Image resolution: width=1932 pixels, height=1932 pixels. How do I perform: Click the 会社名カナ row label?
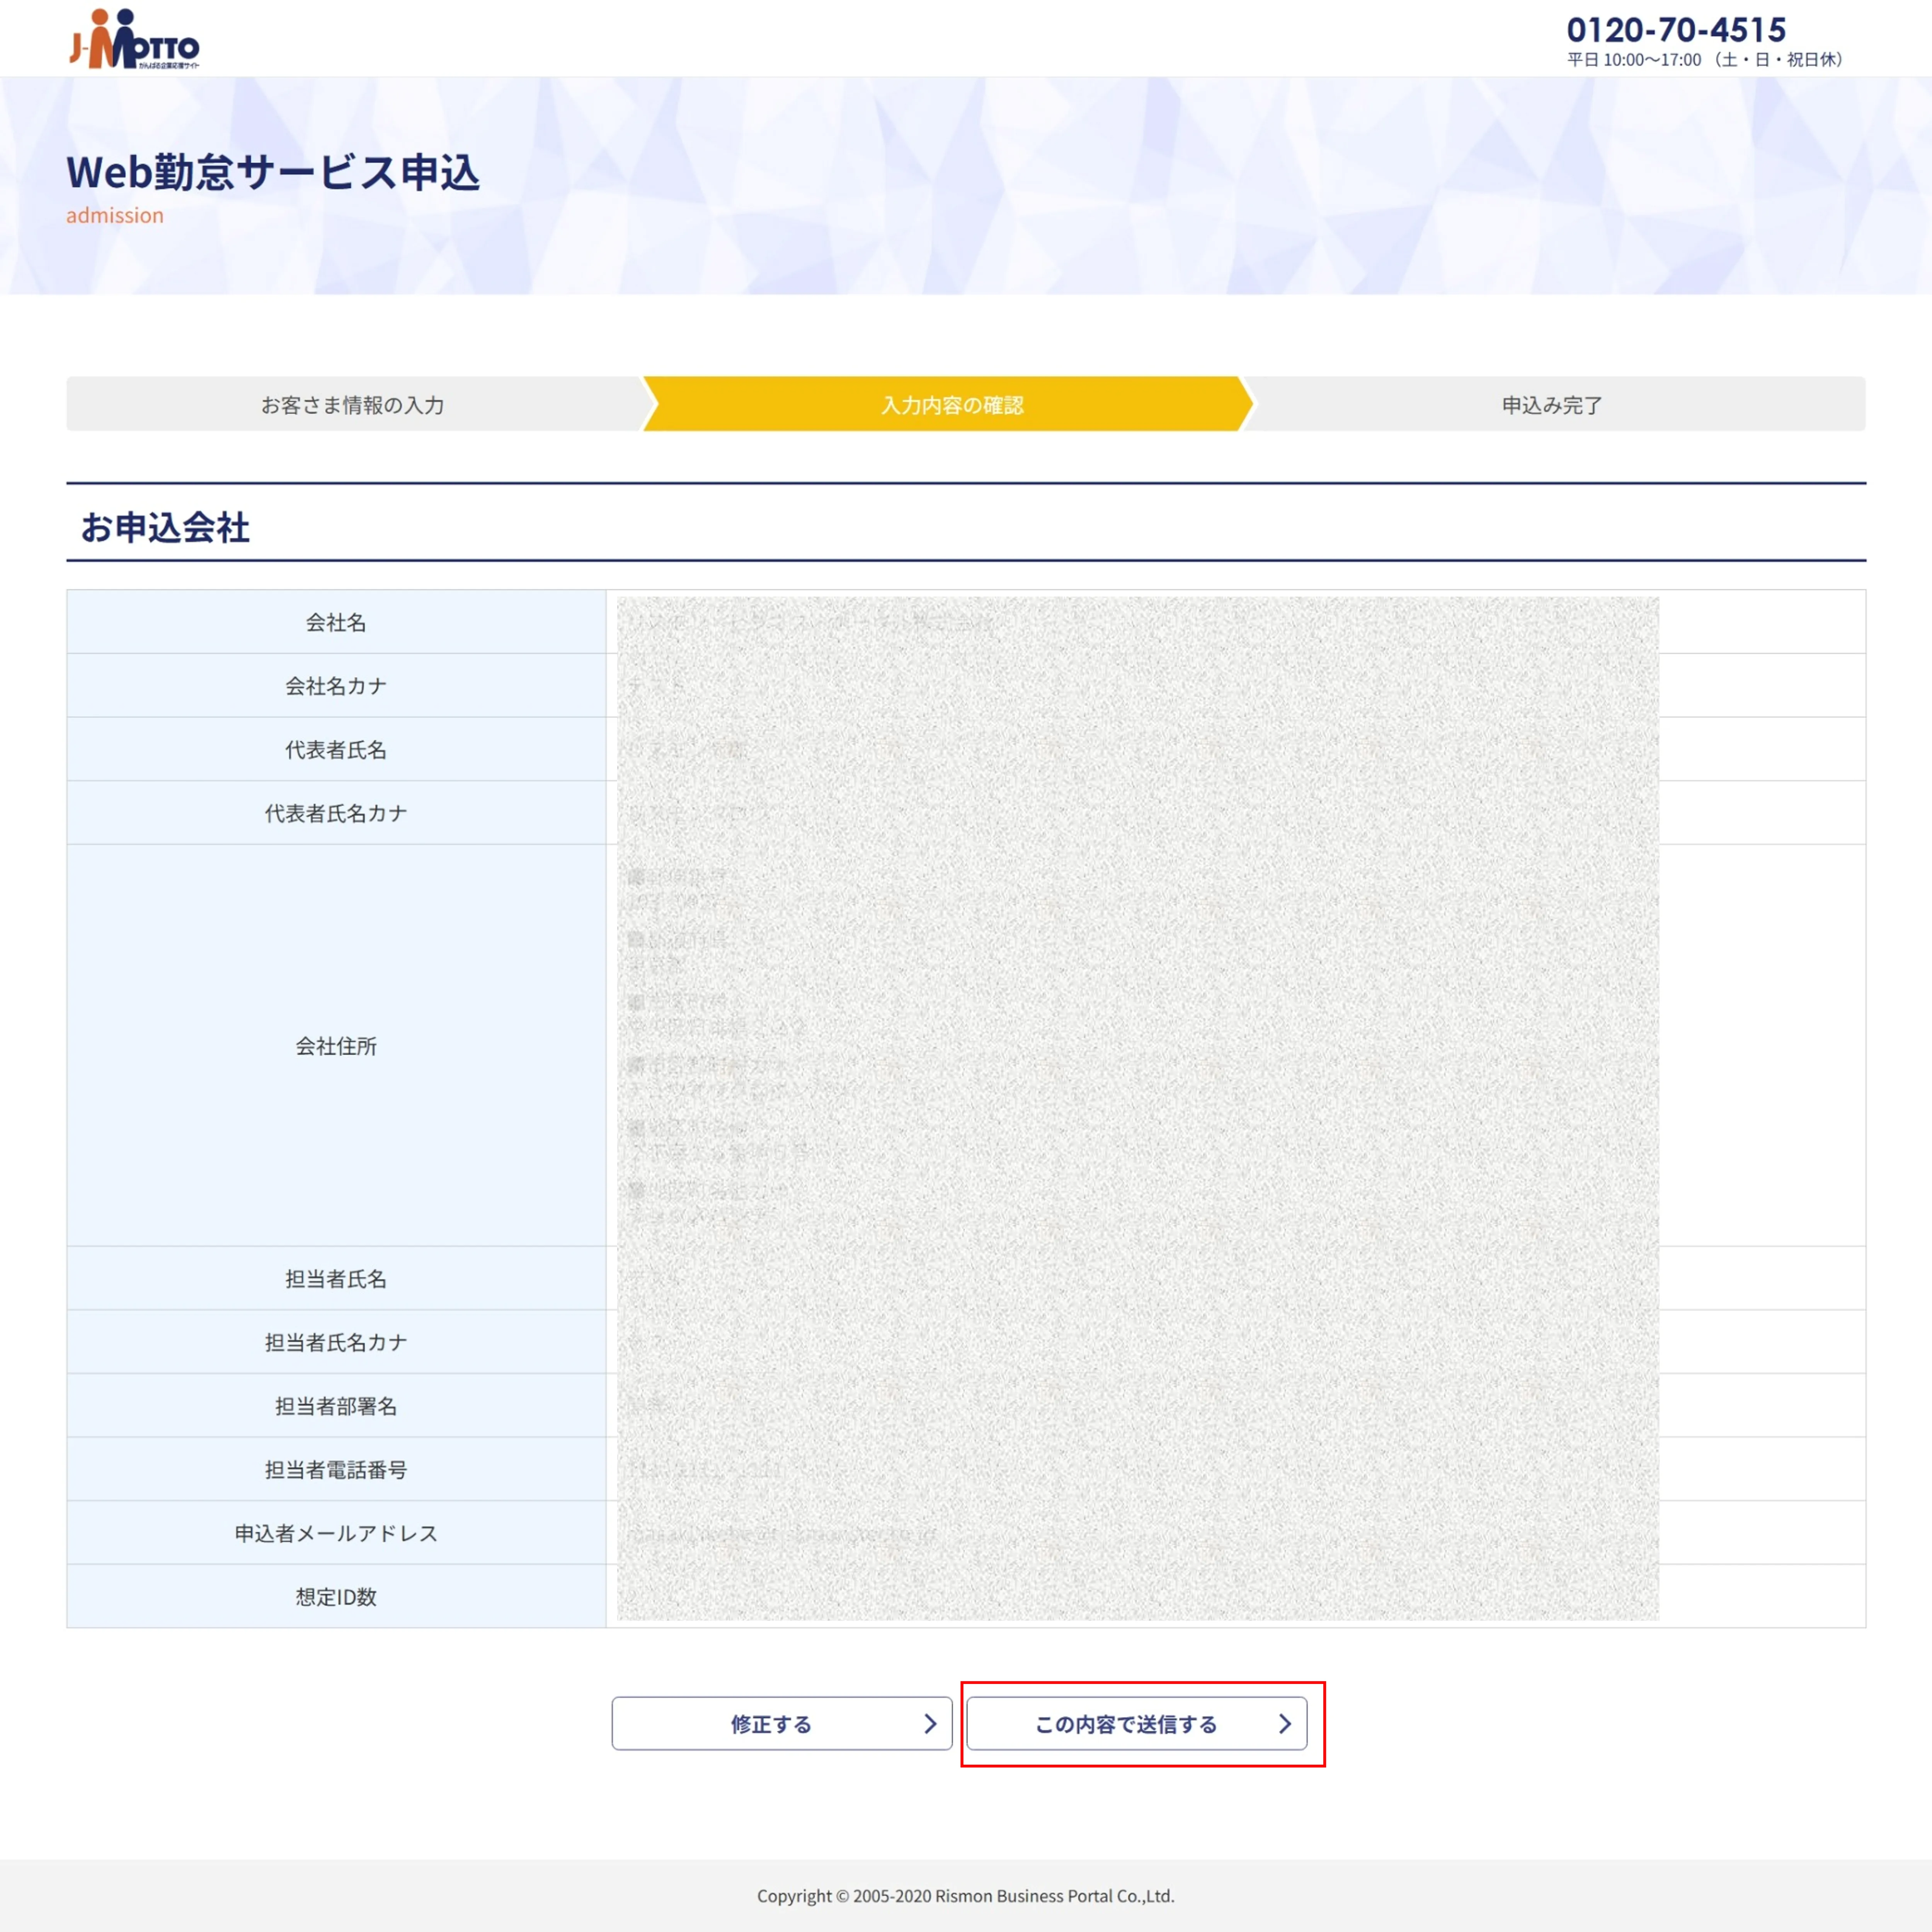[x=336, y=685]
